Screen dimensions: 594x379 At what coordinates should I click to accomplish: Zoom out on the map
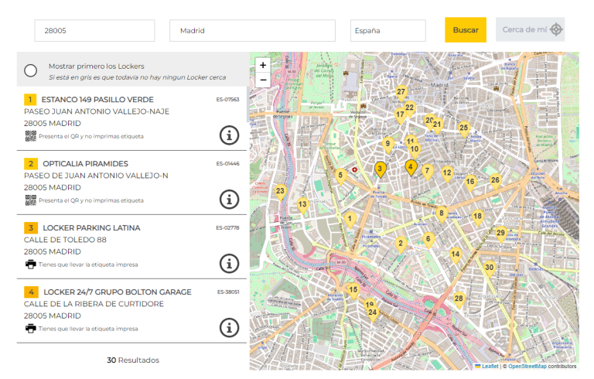(263, 80)
